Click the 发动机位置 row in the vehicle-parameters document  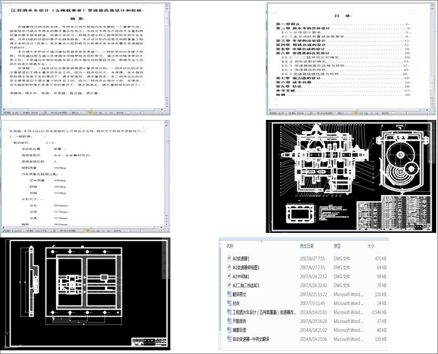click(44, 149)
